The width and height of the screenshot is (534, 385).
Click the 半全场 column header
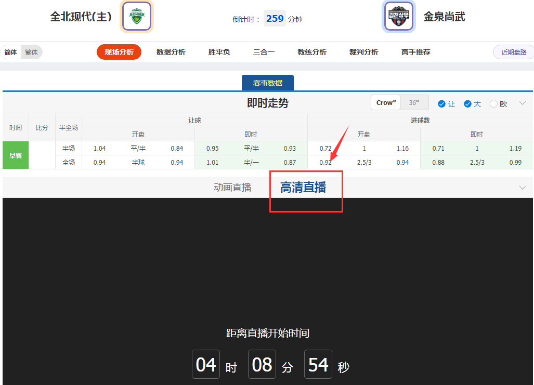tap(69, 128)
